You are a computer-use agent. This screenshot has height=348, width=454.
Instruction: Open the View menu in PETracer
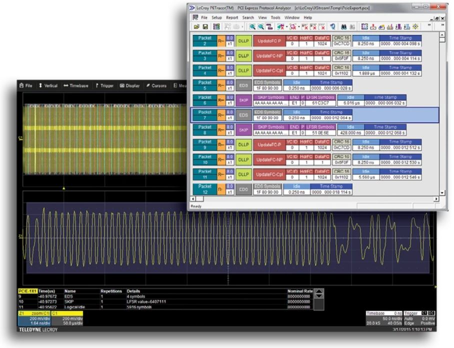(262, 17)
